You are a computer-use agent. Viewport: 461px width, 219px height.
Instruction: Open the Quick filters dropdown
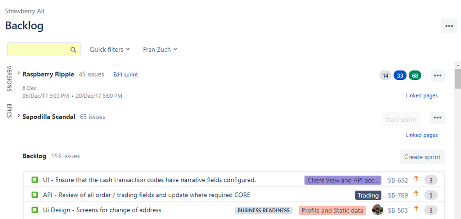tap(110, 49)
